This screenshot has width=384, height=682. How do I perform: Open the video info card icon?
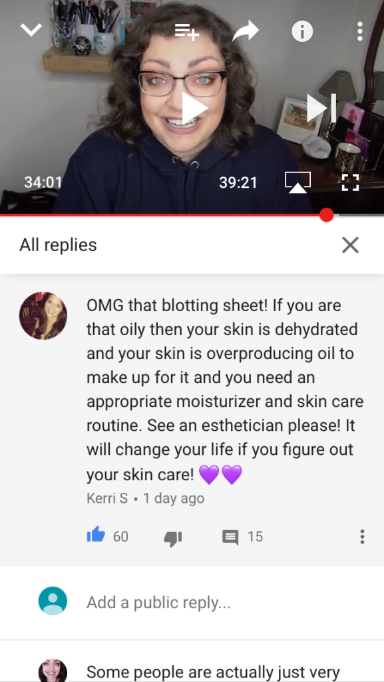(302, 31)
